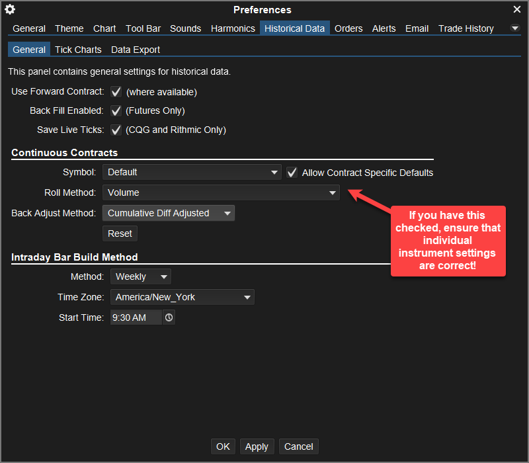Select a Time Zone from dropdown
This screenshot has height=463, width=529.
(x=182, y=297)
